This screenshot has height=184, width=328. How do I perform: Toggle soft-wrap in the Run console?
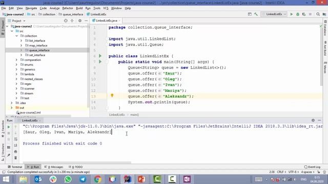pyautogui.click(x=16, y=139)
